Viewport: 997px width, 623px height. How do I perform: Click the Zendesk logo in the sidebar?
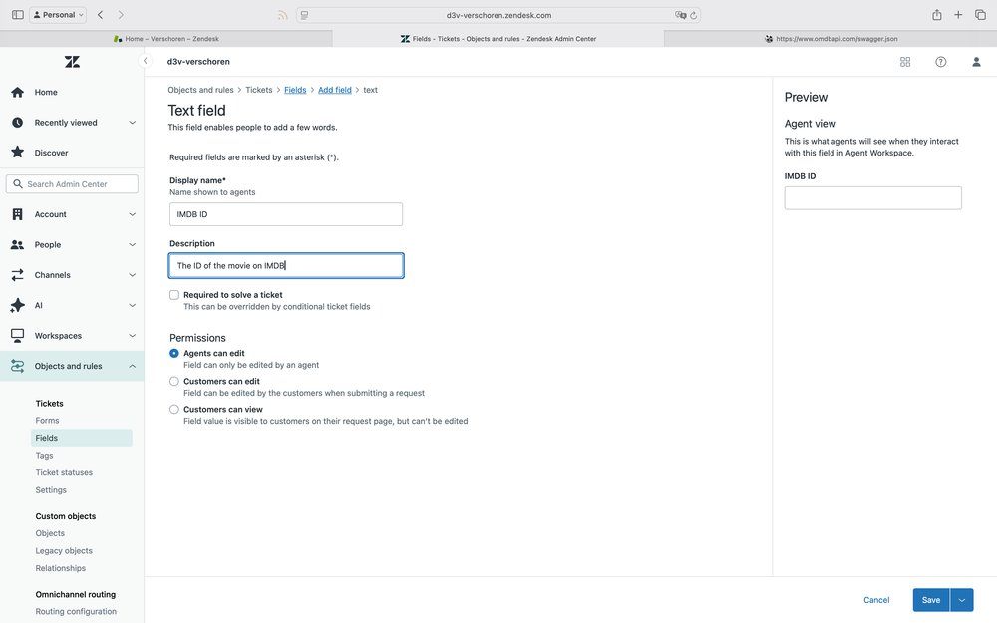(71, 61)
